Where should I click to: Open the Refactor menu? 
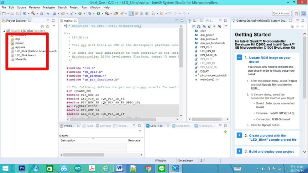click(35, 7)
